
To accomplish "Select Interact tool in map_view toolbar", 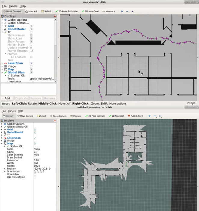I will coord(31,11).
